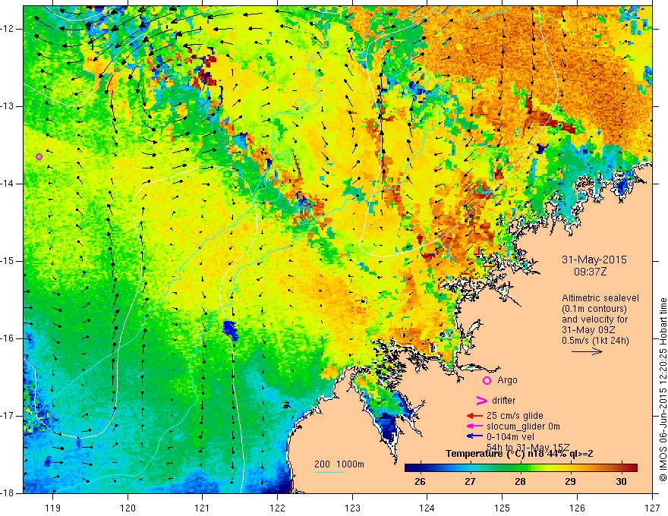The width and height of the screenshot is (668, 516).
Task: Click the '26' colorbar tick label
Action: (x=420, y=482)
